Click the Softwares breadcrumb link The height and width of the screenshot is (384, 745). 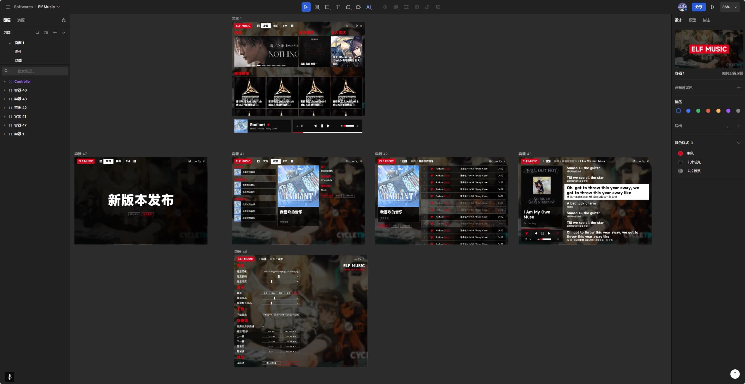[x=23, y=7]
